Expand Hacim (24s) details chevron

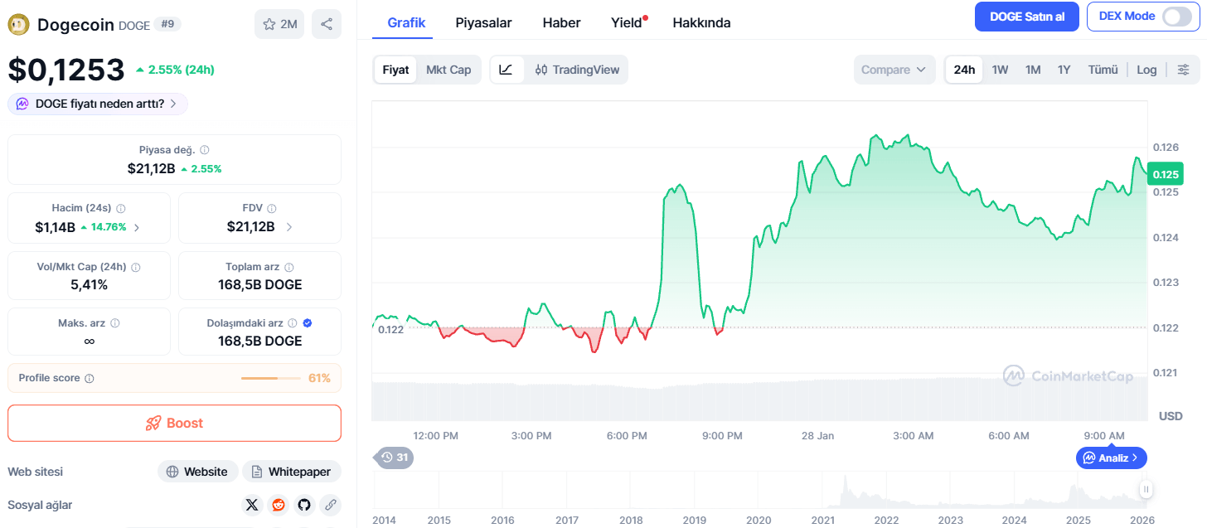click(x=137, y=227)
